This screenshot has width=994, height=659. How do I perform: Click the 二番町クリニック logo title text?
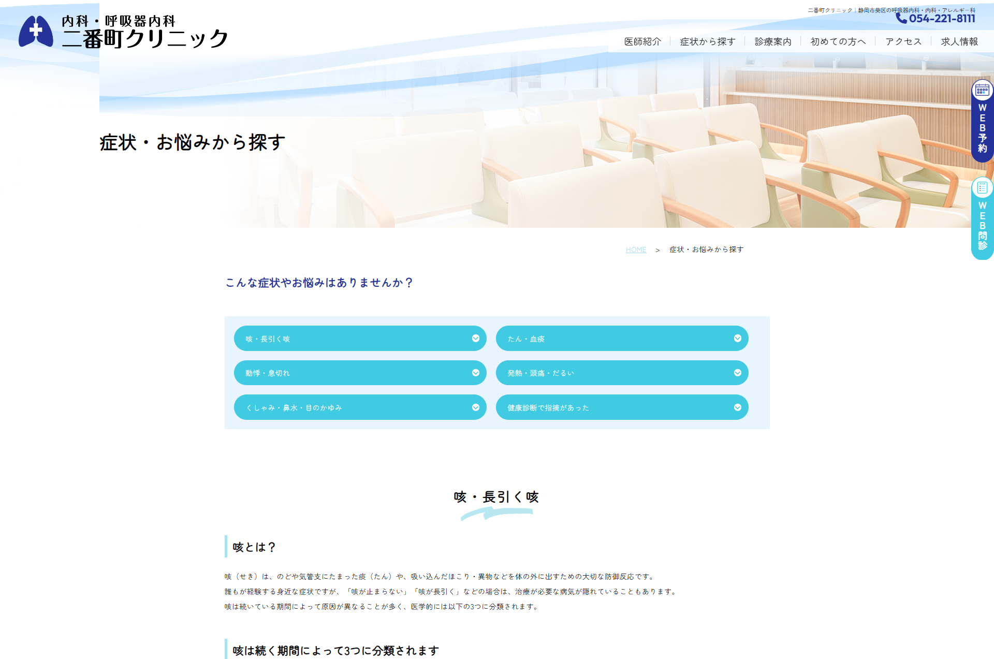click(145, 39)
